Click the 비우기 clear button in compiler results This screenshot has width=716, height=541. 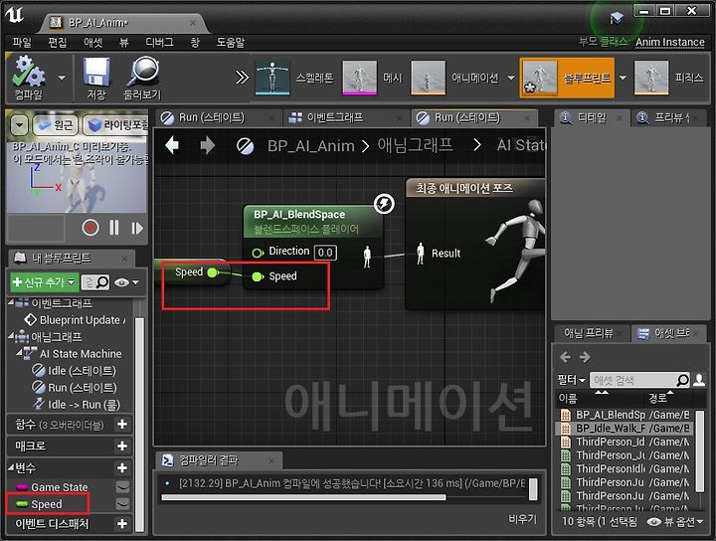(522, 519)
